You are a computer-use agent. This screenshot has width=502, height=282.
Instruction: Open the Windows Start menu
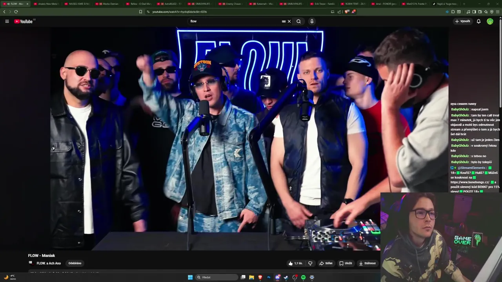(190, 277)
